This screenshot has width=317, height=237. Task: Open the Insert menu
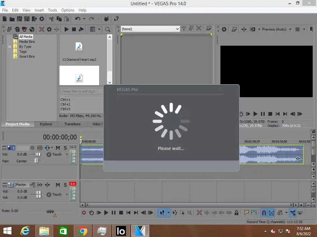[x=39, y=10]
